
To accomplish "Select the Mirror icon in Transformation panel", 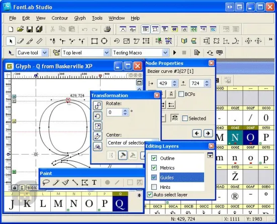I will click(x=98, y=147).
